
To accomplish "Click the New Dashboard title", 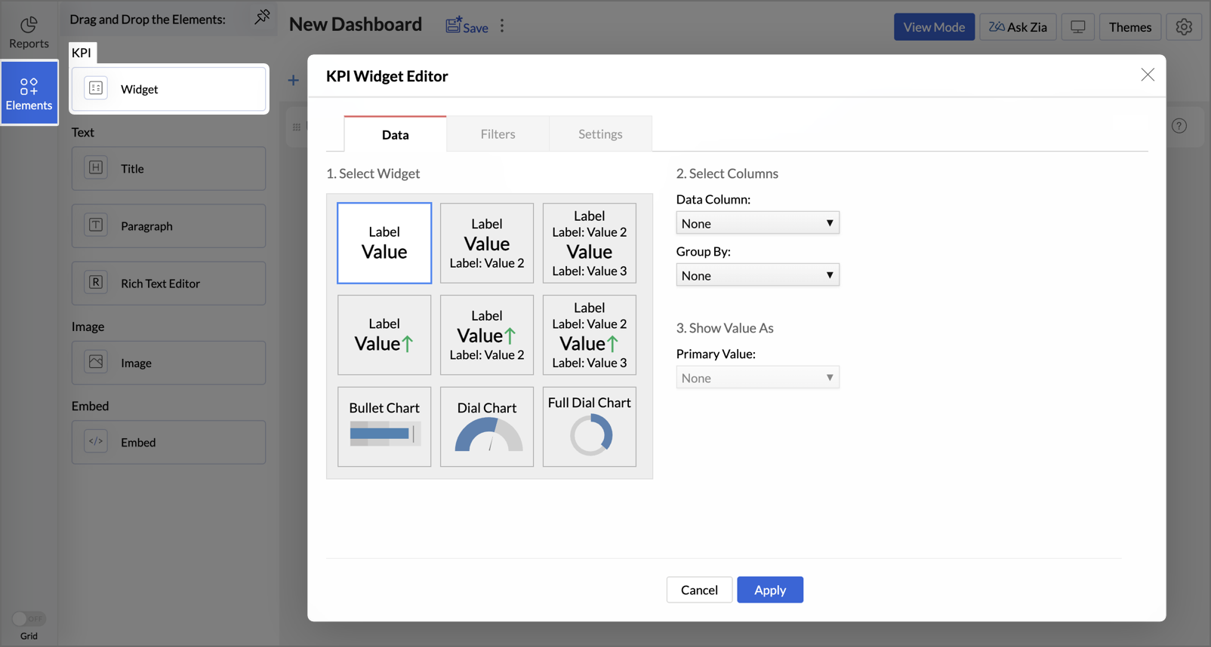I will (356, 24).
